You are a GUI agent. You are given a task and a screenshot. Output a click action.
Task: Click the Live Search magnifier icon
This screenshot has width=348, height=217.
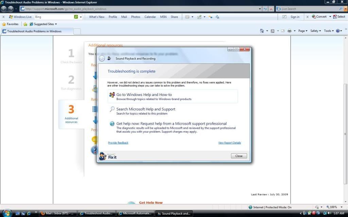(x=341, y=9)
